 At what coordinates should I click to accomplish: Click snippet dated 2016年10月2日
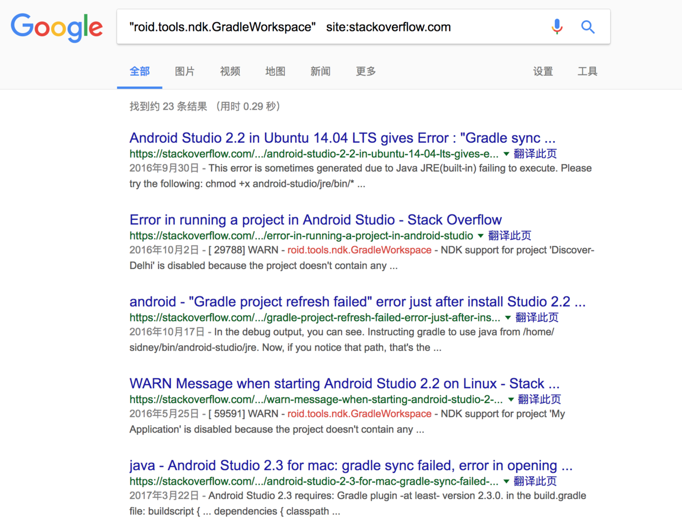point(362,258)
